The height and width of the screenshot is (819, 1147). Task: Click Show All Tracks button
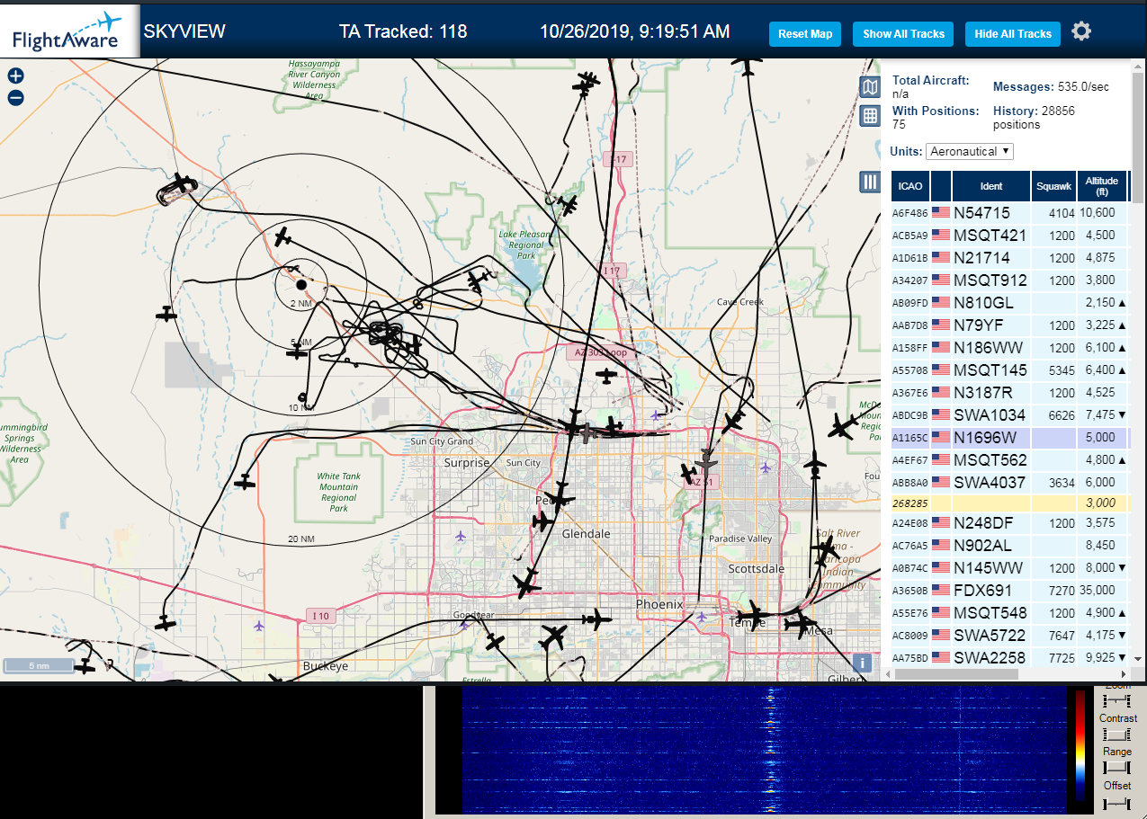tap(904, 34)
